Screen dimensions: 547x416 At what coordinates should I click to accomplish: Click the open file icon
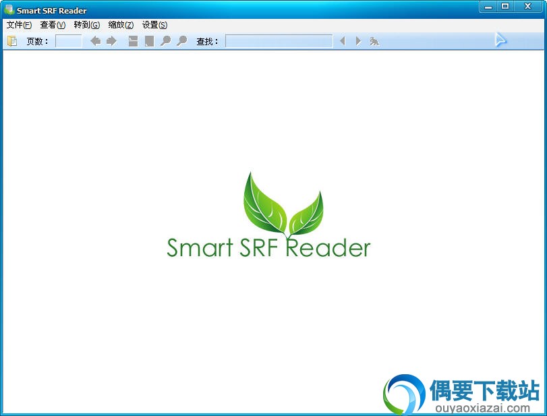click(12, 41)
